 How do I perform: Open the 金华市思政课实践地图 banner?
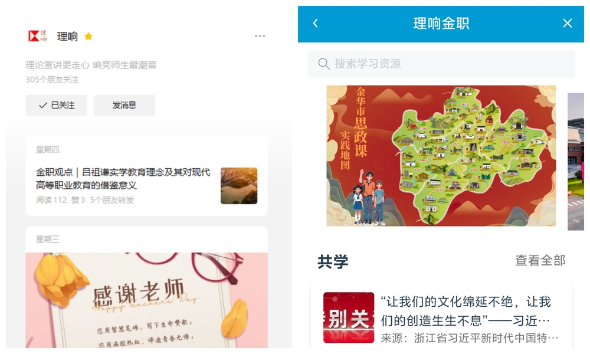(x=441, y=156)
